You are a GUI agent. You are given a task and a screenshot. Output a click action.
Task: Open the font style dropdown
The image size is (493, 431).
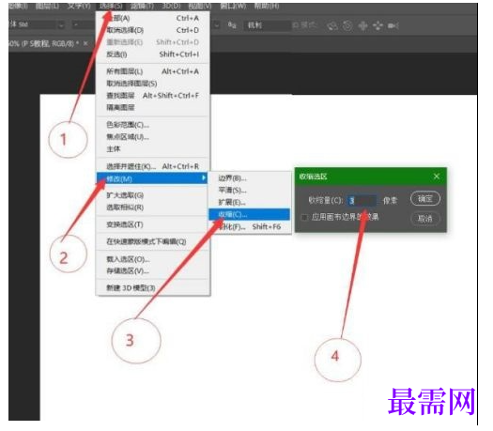(x=84, y=24)
